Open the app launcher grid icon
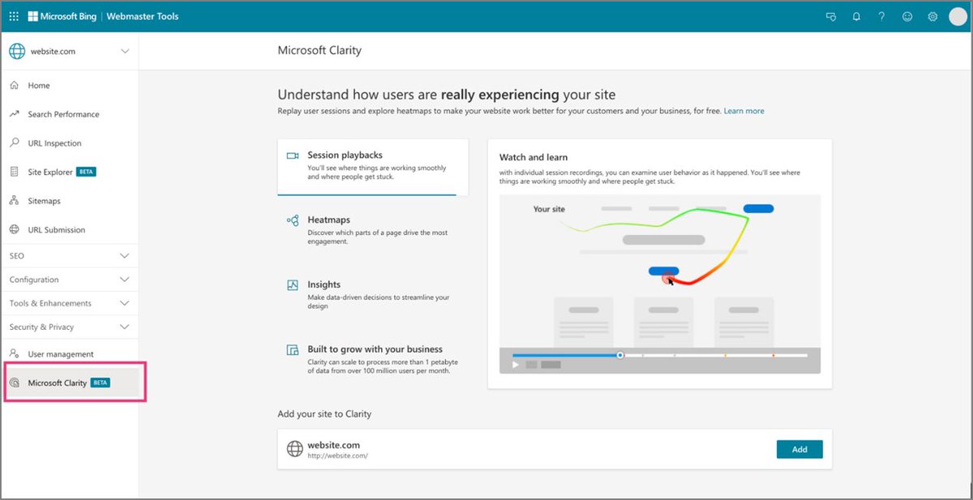Image resolution: width=973 pixels, height=500 pixels. (x=14, y=16)
